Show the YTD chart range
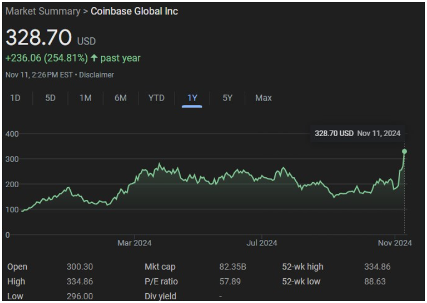427x303 pixels. click(156, 98)
